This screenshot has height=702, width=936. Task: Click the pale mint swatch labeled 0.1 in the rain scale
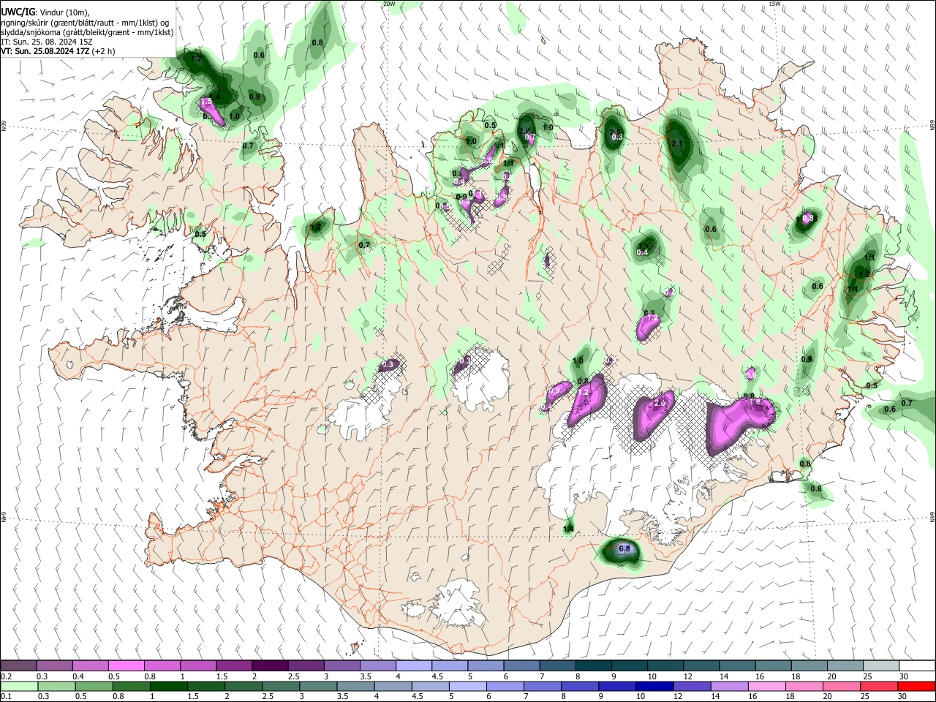coord(19,686)
